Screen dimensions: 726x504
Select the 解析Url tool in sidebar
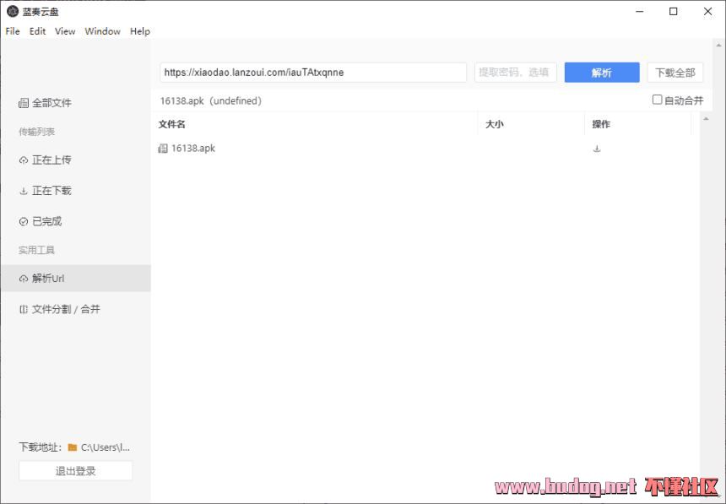pyautogui.click(x=75, y=279)
